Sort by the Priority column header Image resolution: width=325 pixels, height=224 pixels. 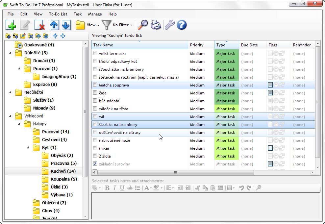tap(197, 45)
